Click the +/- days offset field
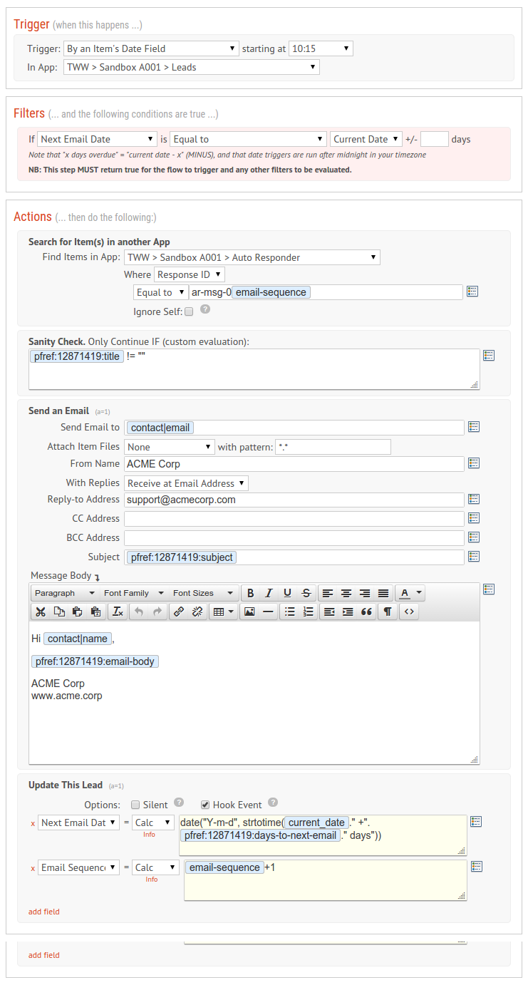This screenshot has width=528, height=985. [x=435, y=139]
